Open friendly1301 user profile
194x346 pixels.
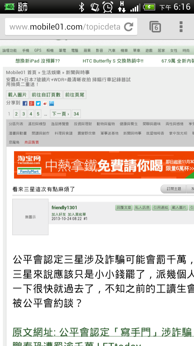(64, 208)
